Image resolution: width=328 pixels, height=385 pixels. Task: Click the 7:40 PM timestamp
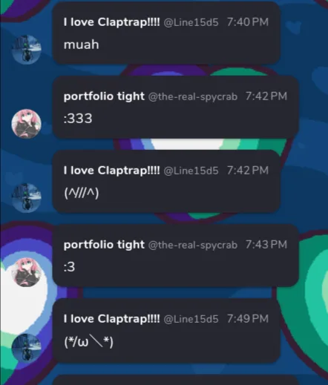coord(248,22)
